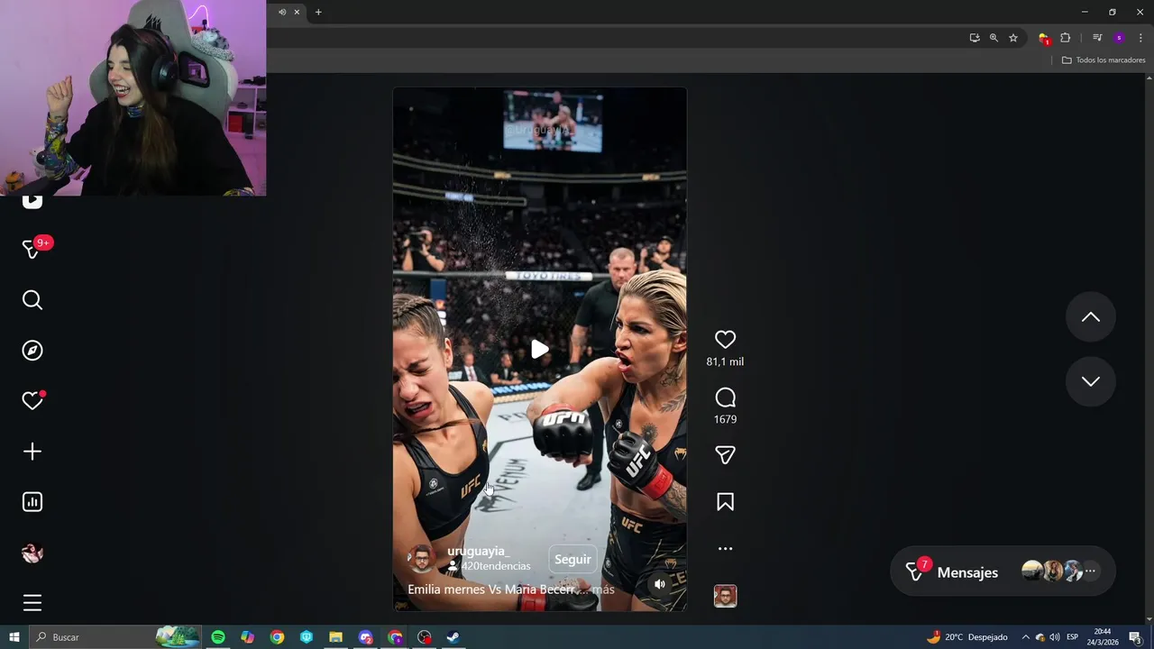Open File Explorer from the taskbar
Image resolution: width=1154 pixels, height=649 pixels.
pos(335,637)
